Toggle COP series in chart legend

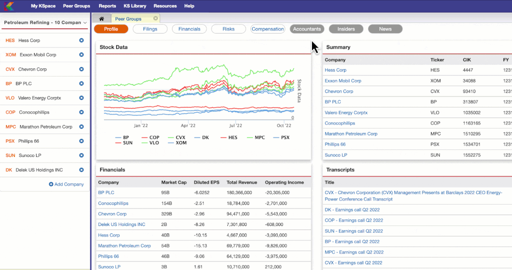click(x=150, y=137)
